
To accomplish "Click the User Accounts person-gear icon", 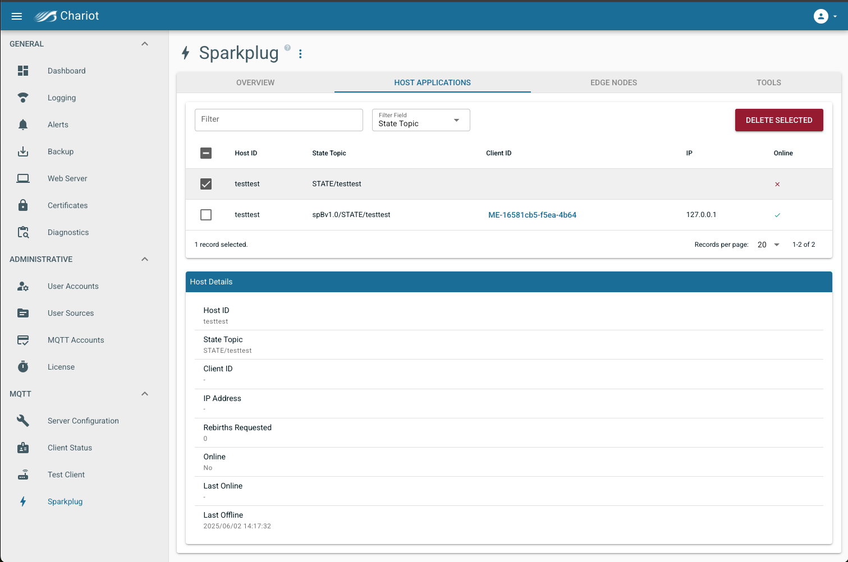I will click(x=23, y=286).
